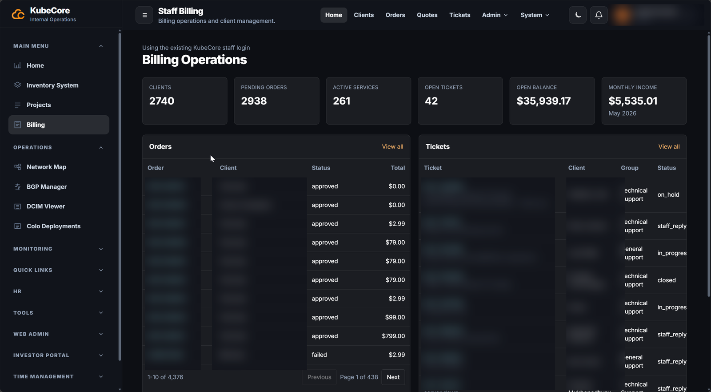The height and width of the screenshot is (392, 711).
Task: Click View all link in Orders panel
Action: (392, 147)
